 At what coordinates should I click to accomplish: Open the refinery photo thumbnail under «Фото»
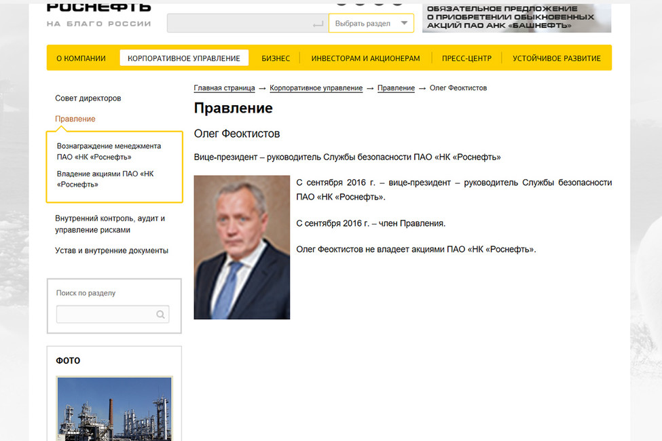(x=115, y=409)
